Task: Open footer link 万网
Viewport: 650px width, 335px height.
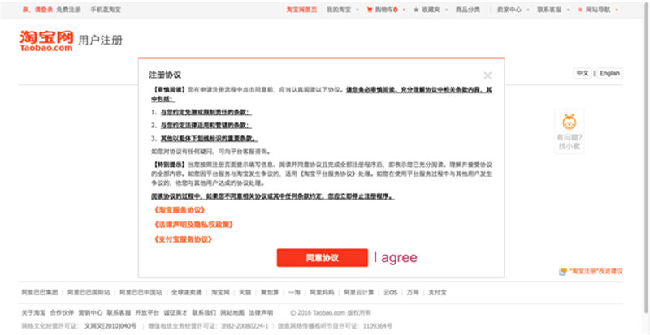Action: [413, 292]
